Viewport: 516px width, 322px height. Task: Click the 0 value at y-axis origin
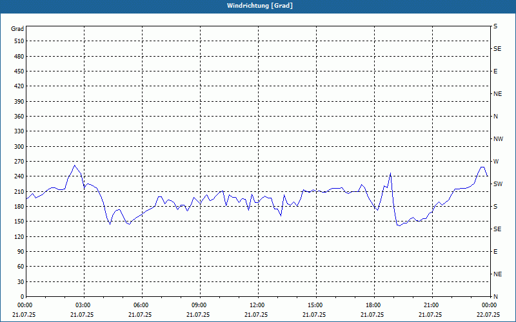point(22,297)
